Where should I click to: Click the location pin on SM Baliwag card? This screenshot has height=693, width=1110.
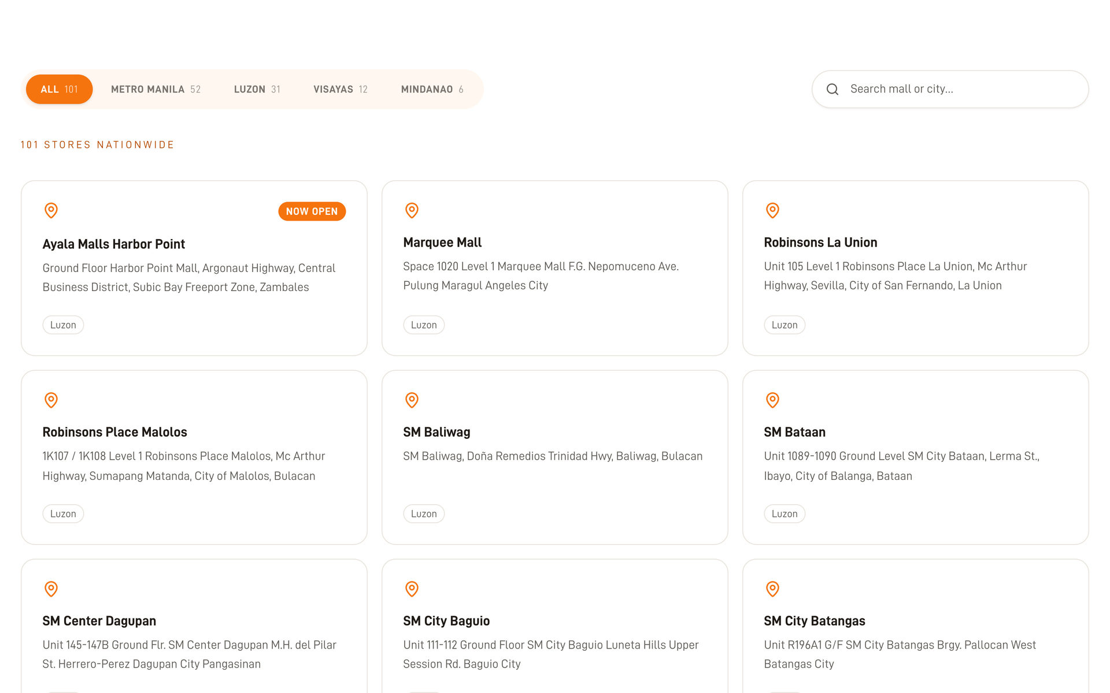point(412,400)
